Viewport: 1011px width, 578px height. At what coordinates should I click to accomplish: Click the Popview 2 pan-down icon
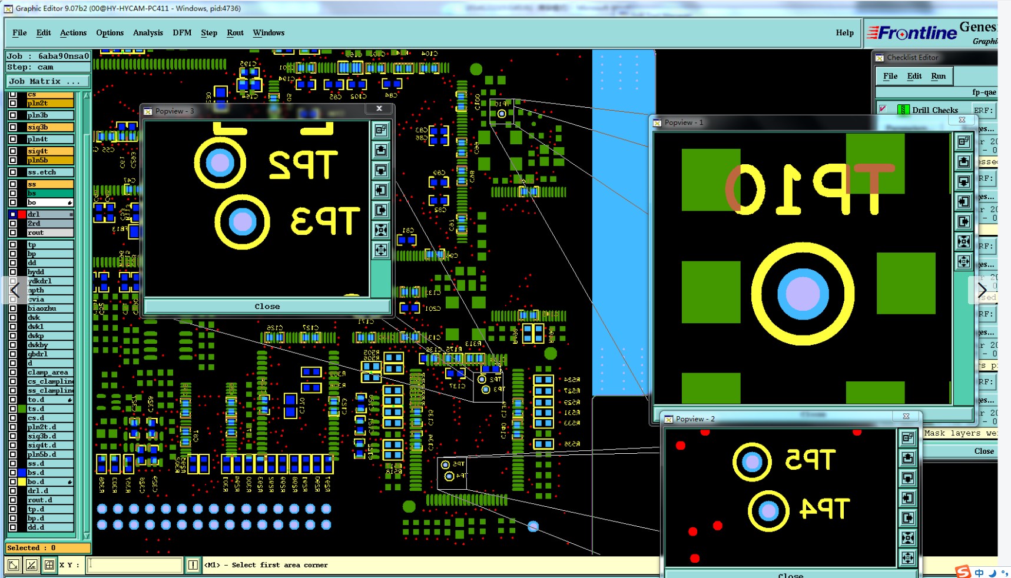point(908,478)
